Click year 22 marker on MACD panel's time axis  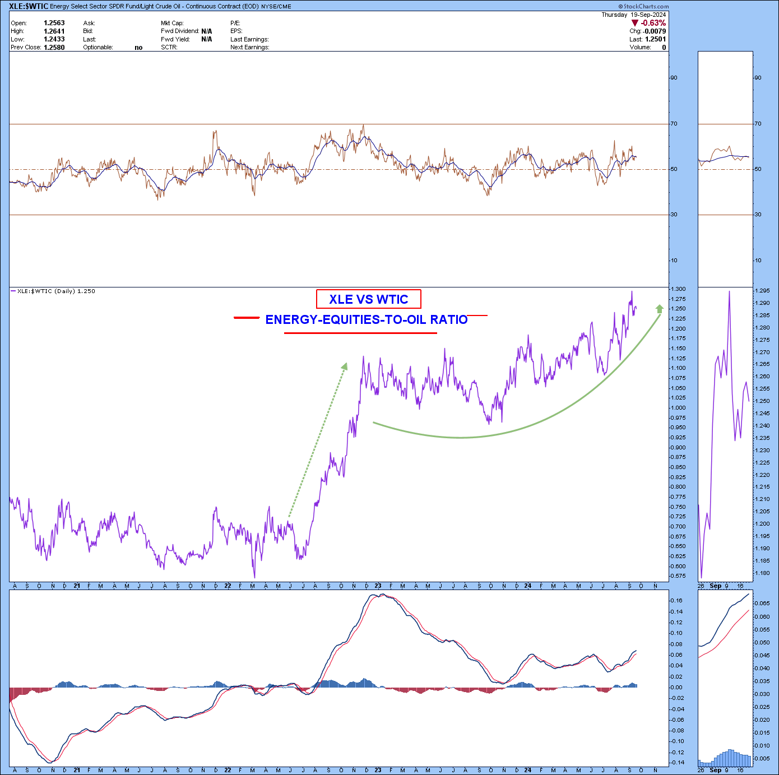[228, 770]
